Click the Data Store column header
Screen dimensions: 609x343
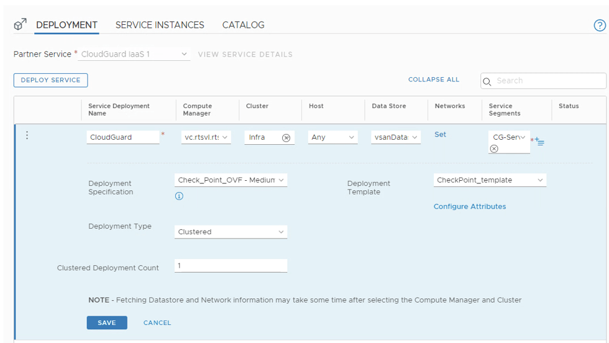tap(389, 106)
